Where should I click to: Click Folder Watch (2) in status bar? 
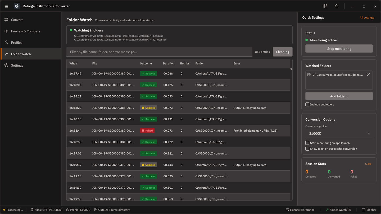point(338,210)
